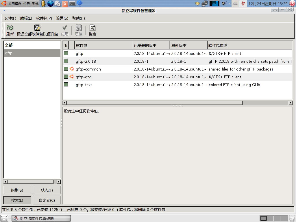The image size is (296, 222).
Task: Sort by 最新版本 column header
Action: point(188,45)
